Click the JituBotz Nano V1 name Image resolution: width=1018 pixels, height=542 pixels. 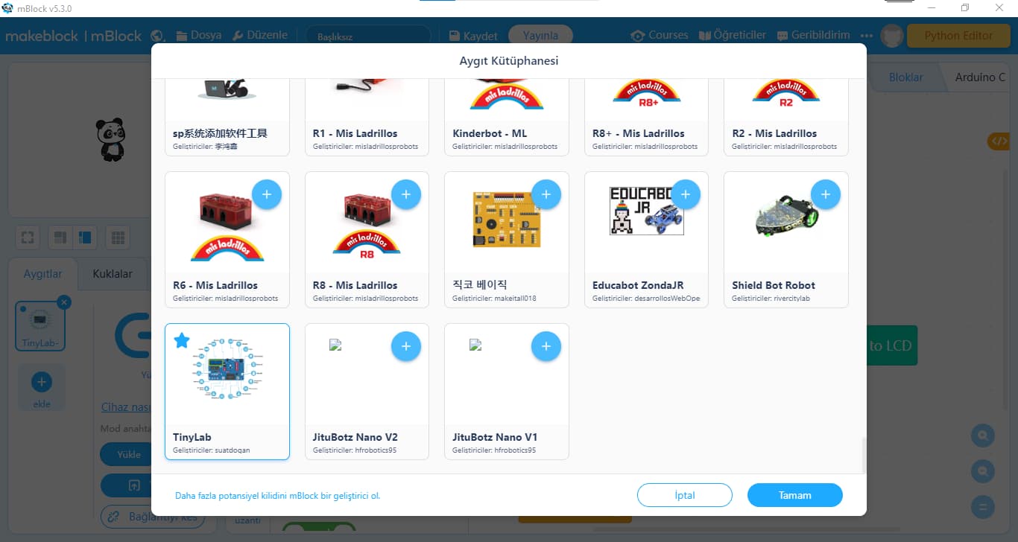click(x=495, y=437)
